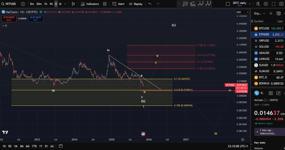Image resolution: width=285 pixels, height=150 pixels.
Task: Open the layout grid selector icon
Action: 105,4
